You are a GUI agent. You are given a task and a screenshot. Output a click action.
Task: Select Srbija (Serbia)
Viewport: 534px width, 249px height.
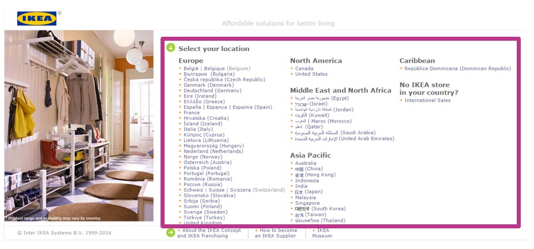pos(201,201)
